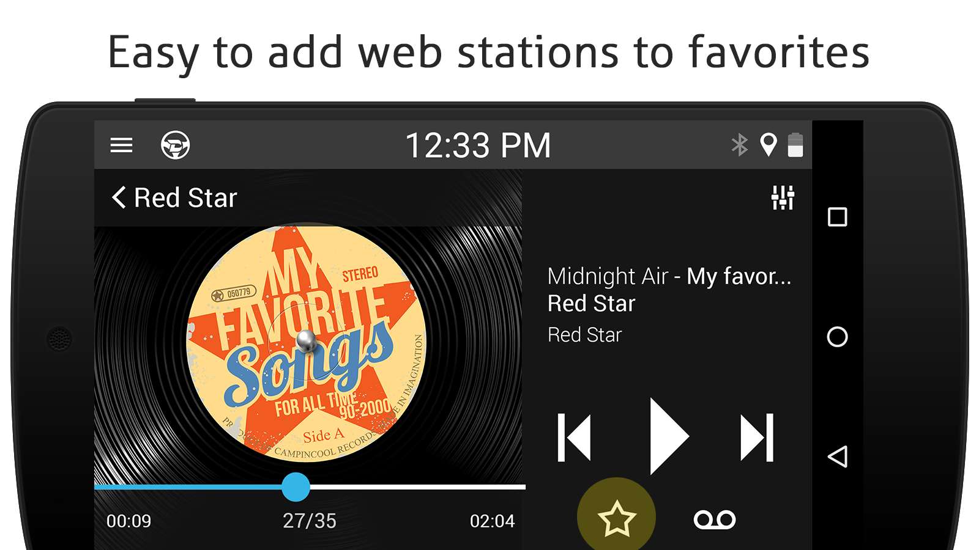Open the voicemail tape icon
979x550 pixels.
pyautogui.click(x=715, y=519)
